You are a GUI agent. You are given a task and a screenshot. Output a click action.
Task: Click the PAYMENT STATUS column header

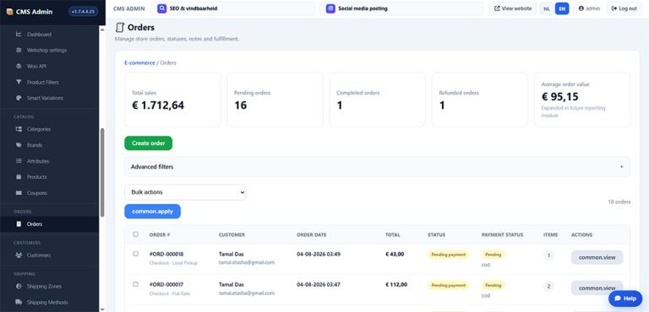[502, 234]
